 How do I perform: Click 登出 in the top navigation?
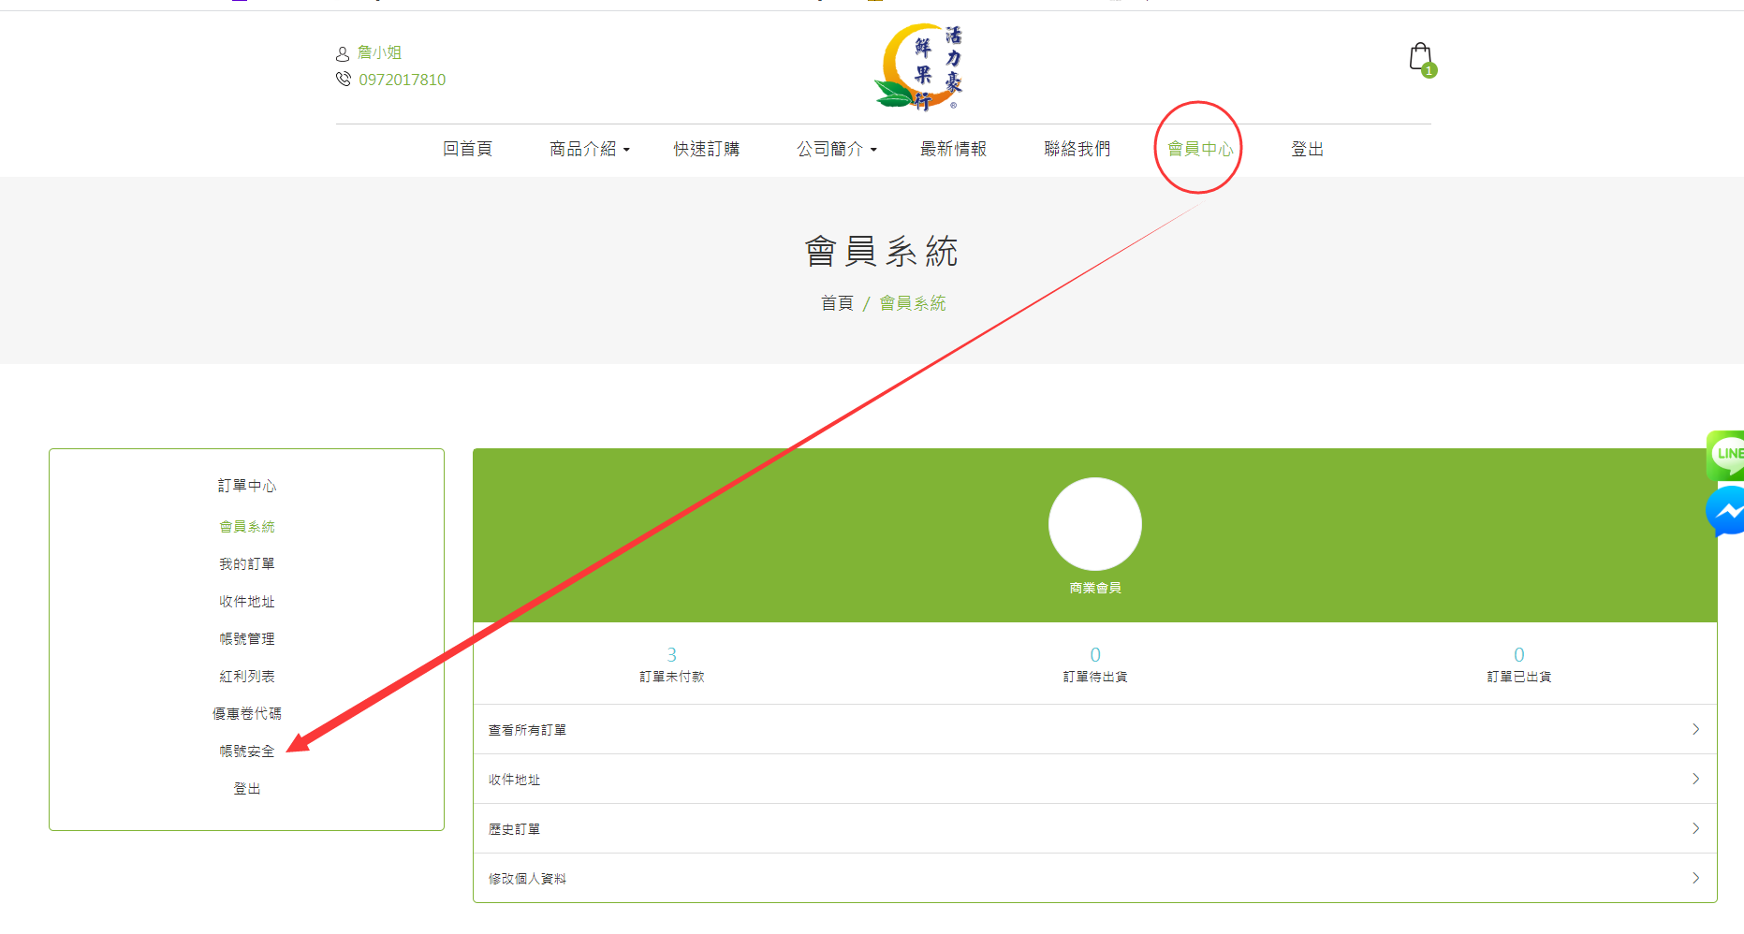[1307, 149]
